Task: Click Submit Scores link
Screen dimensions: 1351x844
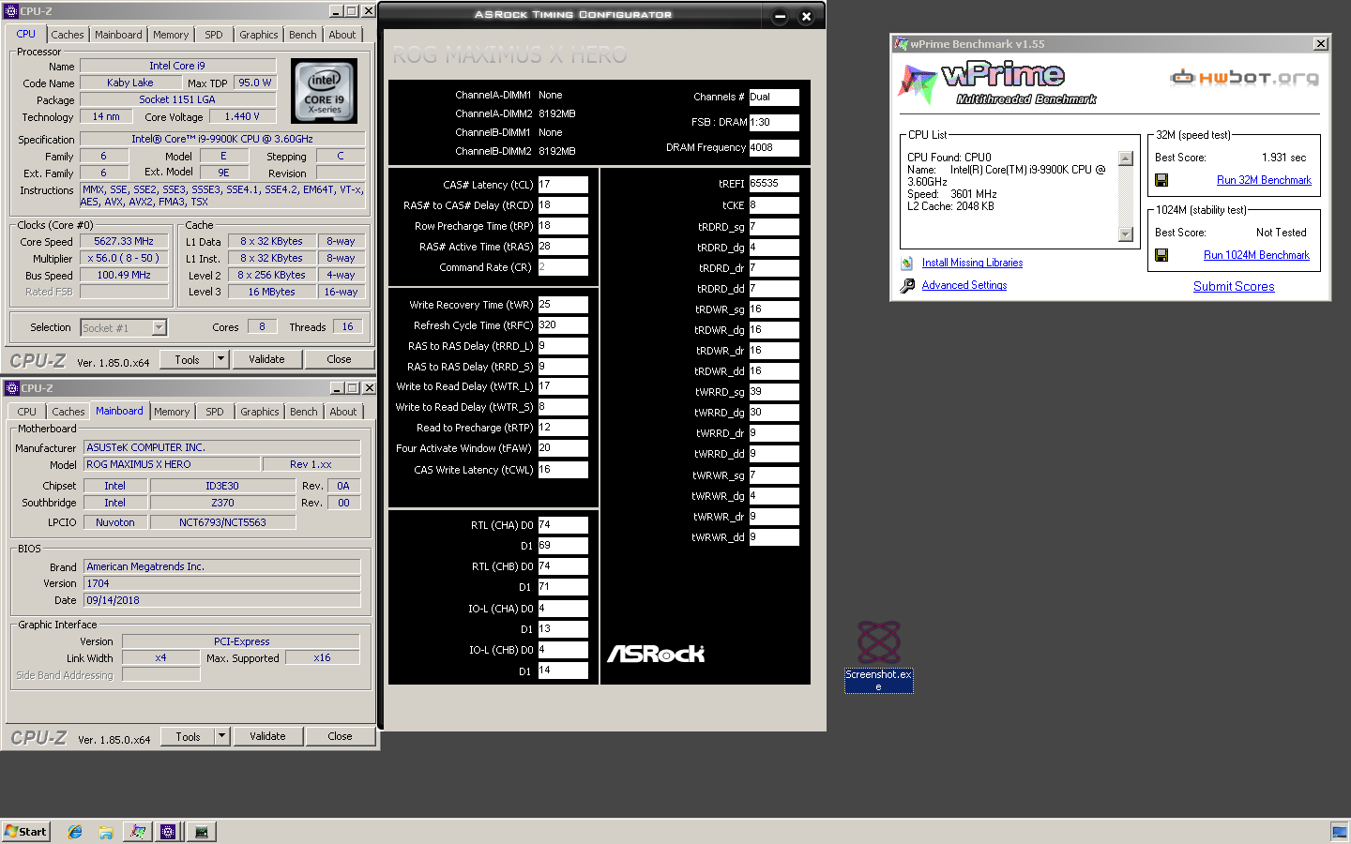Action: click(1234, 287)
